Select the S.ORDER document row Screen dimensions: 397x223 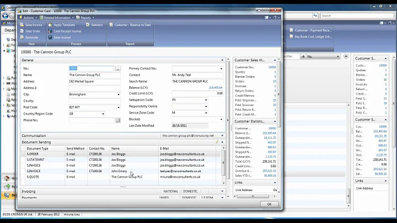pyautogui.click(x=121, y=154)
